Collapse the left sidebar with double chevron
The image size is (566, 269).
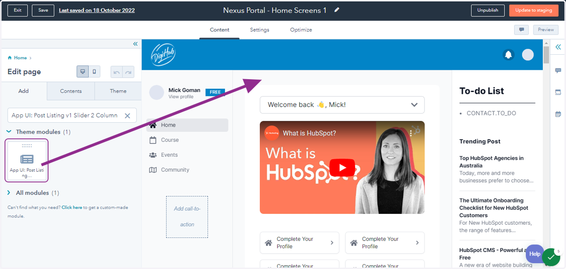[135, 44]
